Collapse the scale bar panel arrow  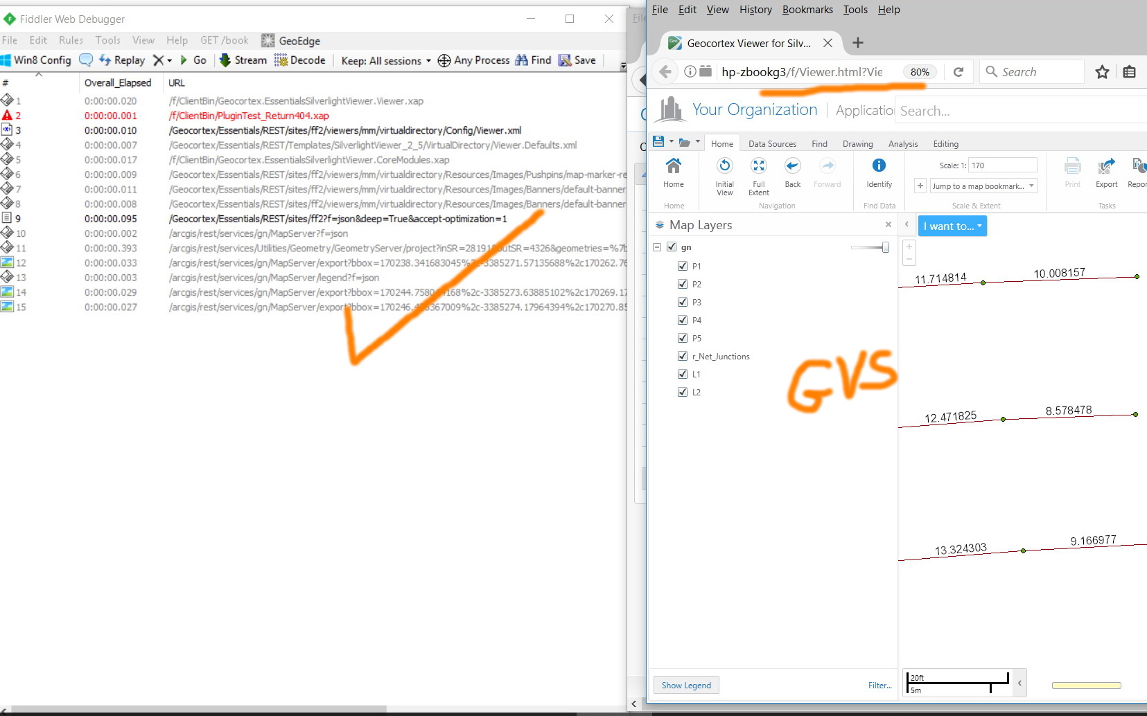click(1019, 683)
